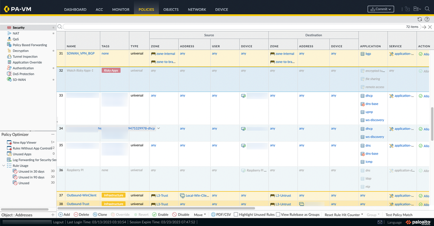This screenshot has width=434, height=226.
Task: Go to the OBJECTS tab
Action: click(171, 10)
